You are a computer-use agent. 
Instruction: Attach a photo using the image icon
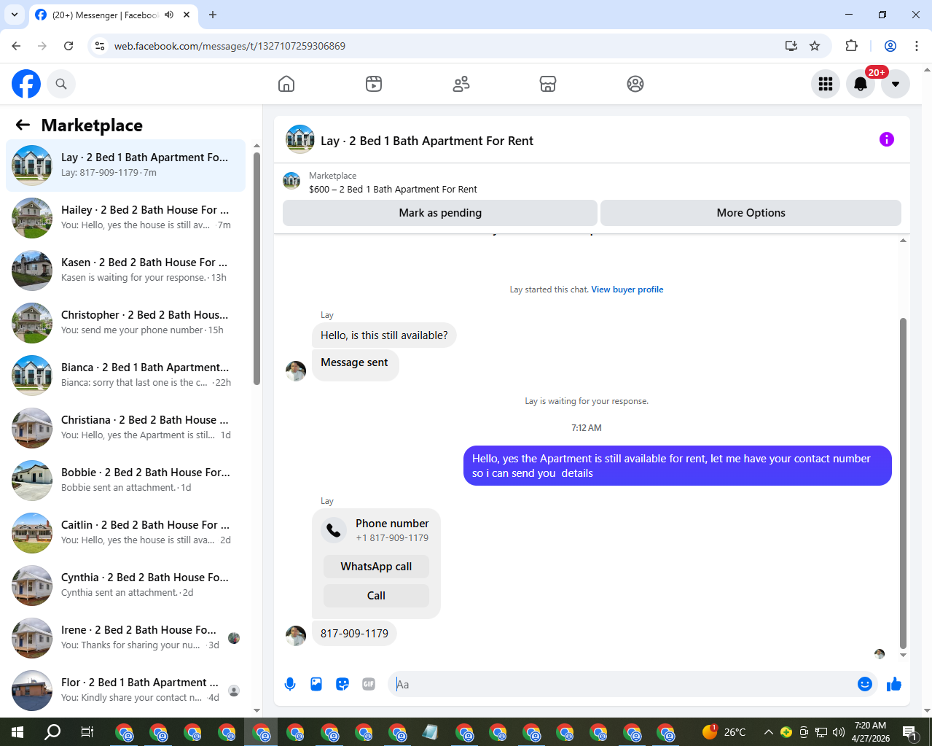click(x=316, y=684)
